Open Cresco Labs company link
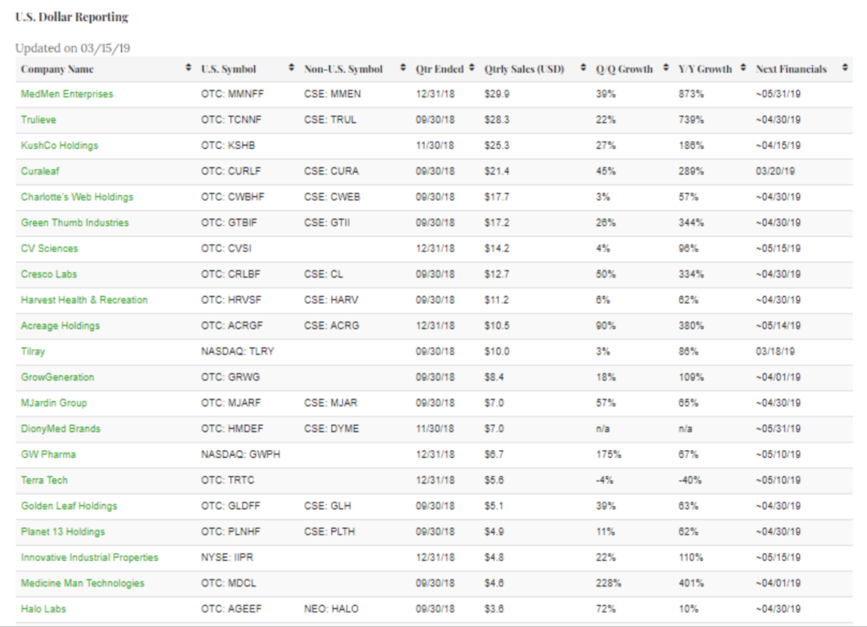Image resolution: width=867 pixels, height=627 pixels. [48, 274]
